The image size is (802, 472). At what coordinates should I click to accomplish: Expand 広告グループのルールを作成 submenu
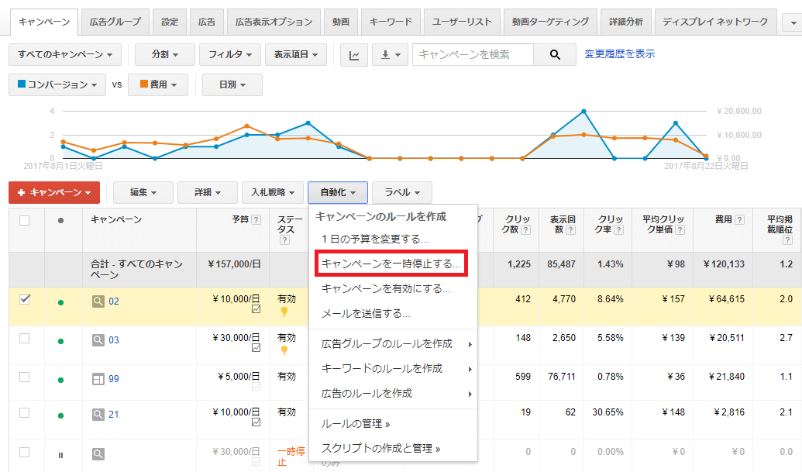click(x=394, y=343)
